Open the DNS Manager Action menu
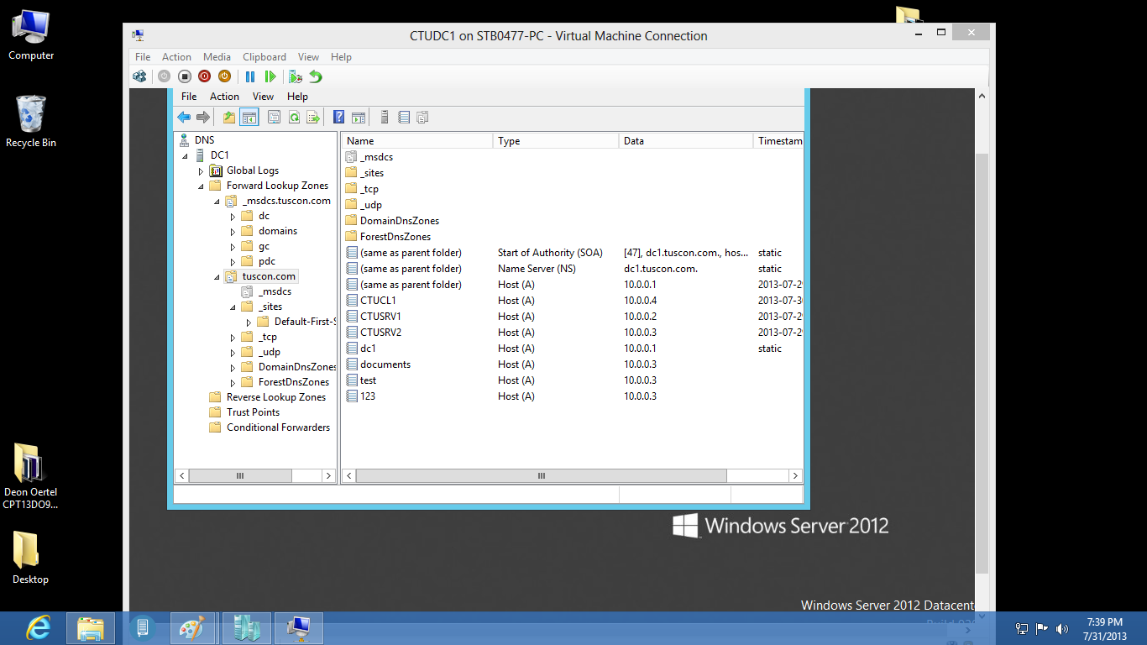The height and width of the screenshot is (645, 1147). pyautogui.click(x=224, y=97)
